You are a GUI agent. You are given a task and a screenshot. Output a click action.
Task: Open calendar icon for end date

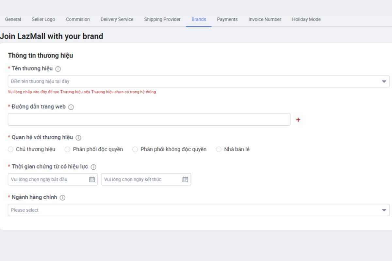185,179
